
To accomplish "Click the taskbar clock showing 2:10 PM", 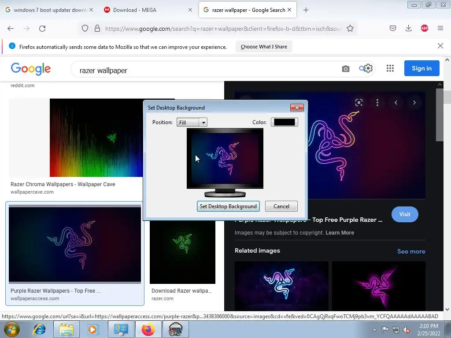I will tap(429, 330).
